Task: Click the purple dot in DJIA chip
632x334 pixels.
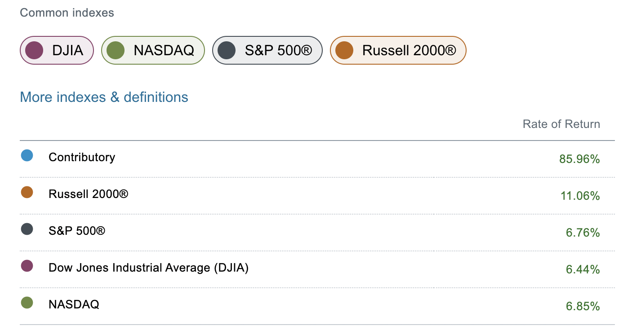Action: coord(34,50)
